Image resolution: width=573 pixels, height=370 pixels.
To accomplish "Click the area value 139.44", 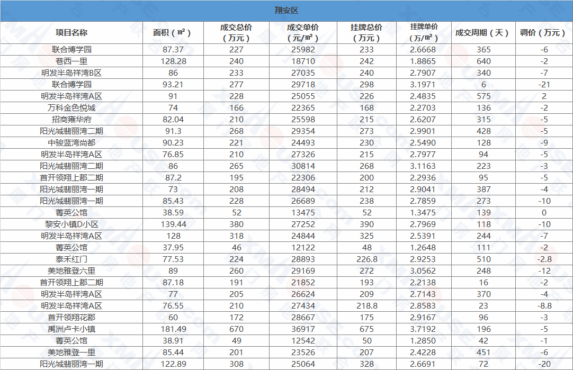I will click(x=173, y=224).
